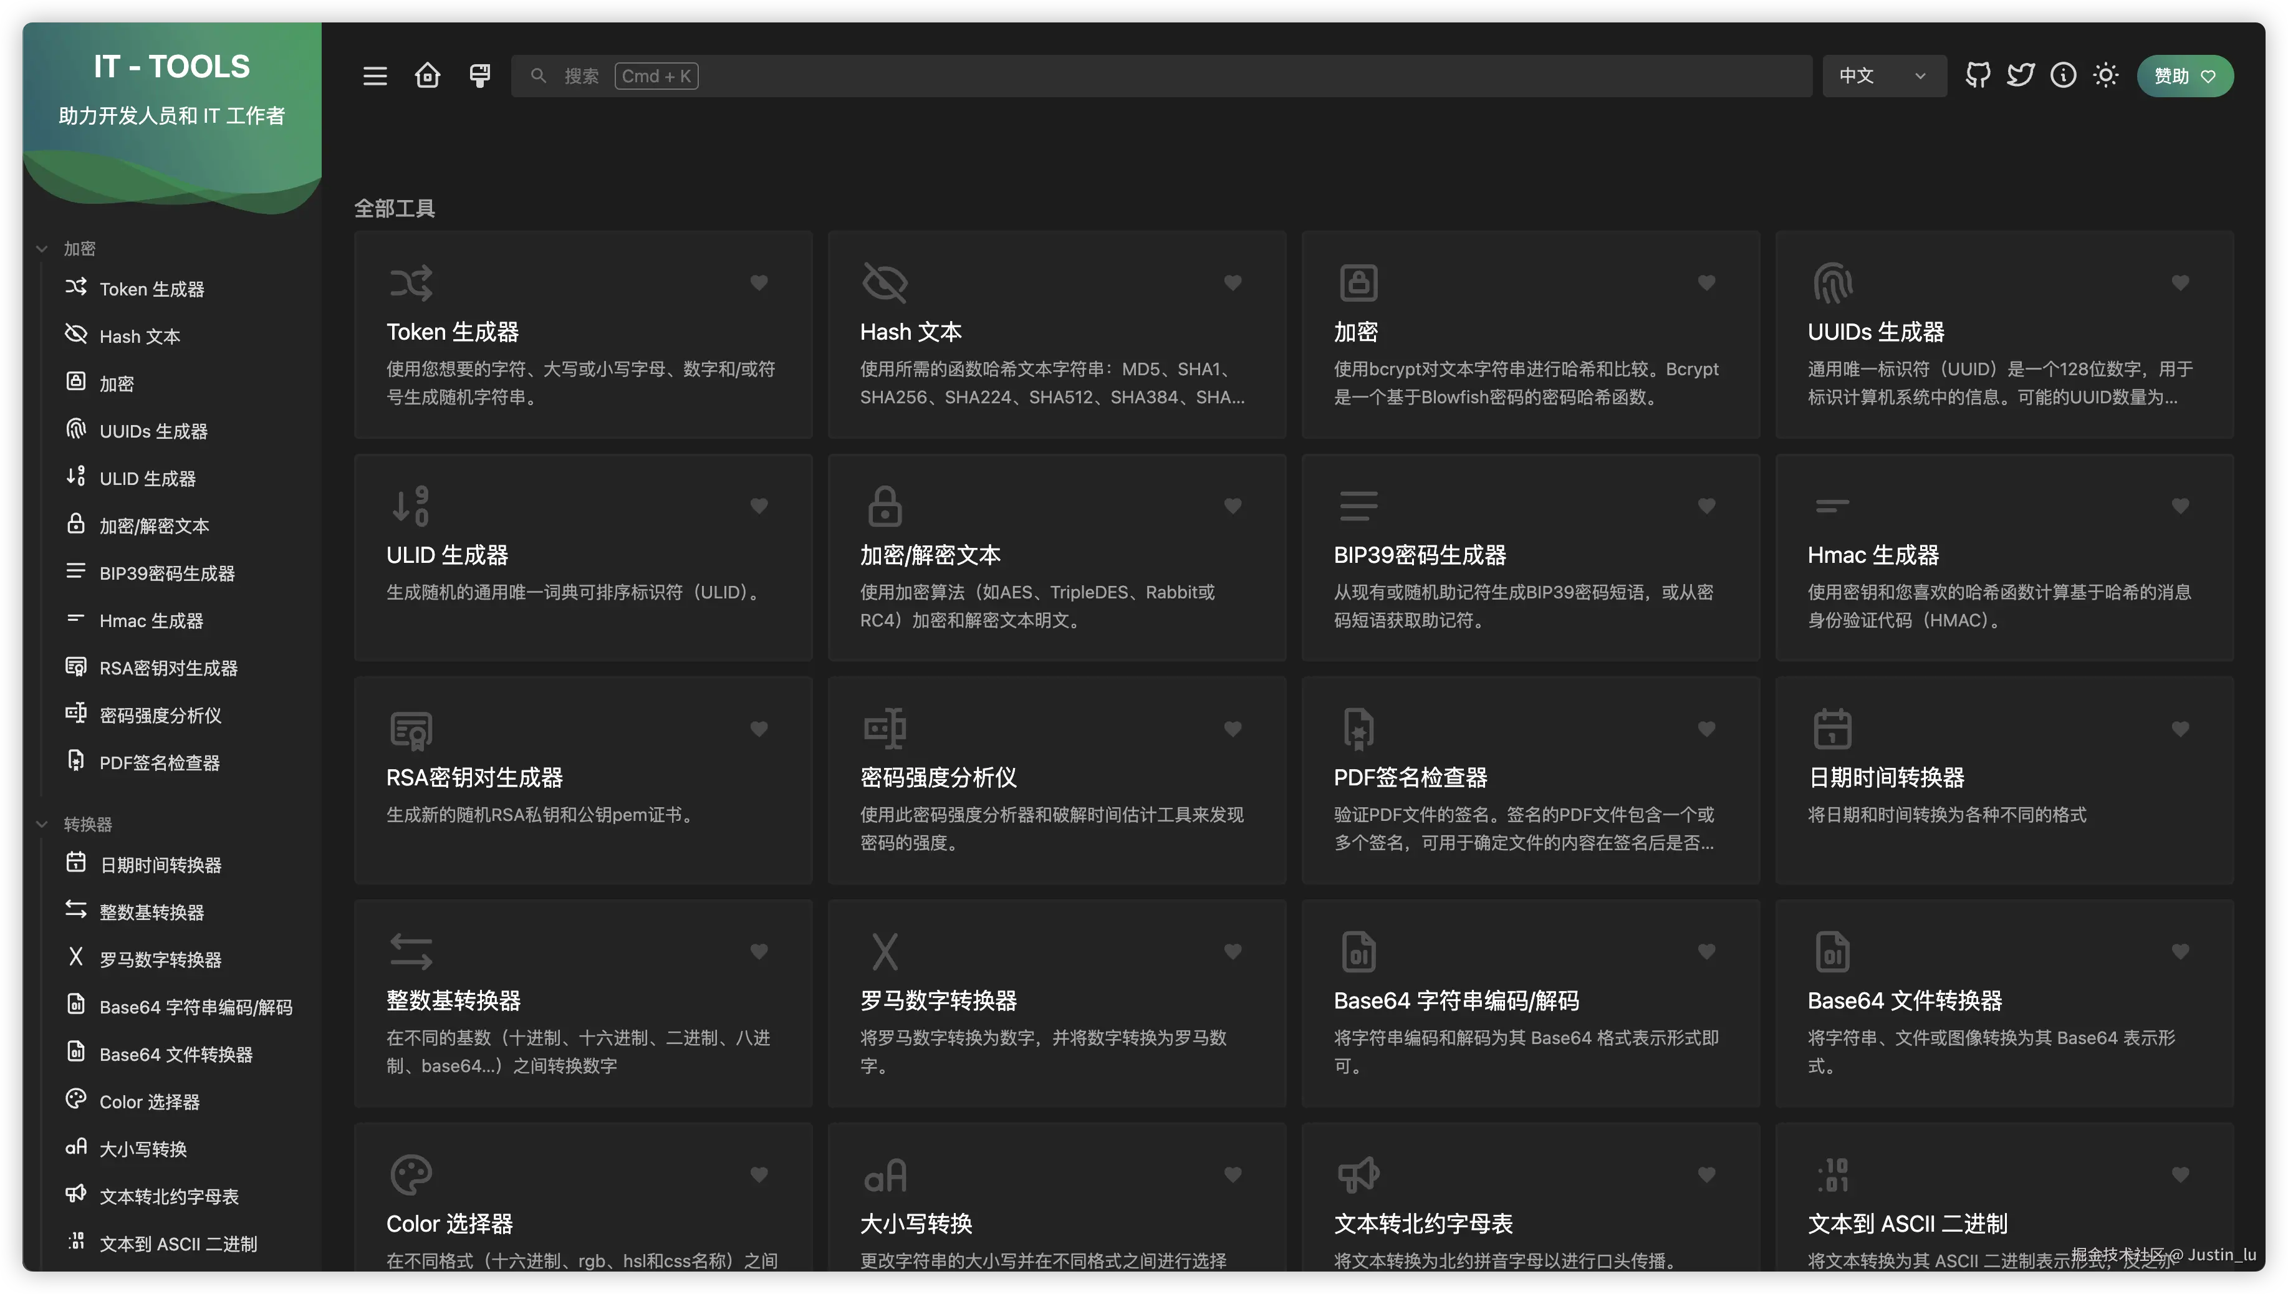The width and height of the screenshot is (2288, 1294).
Task: Click the paint roller UI icon
Action: point(480,75)
